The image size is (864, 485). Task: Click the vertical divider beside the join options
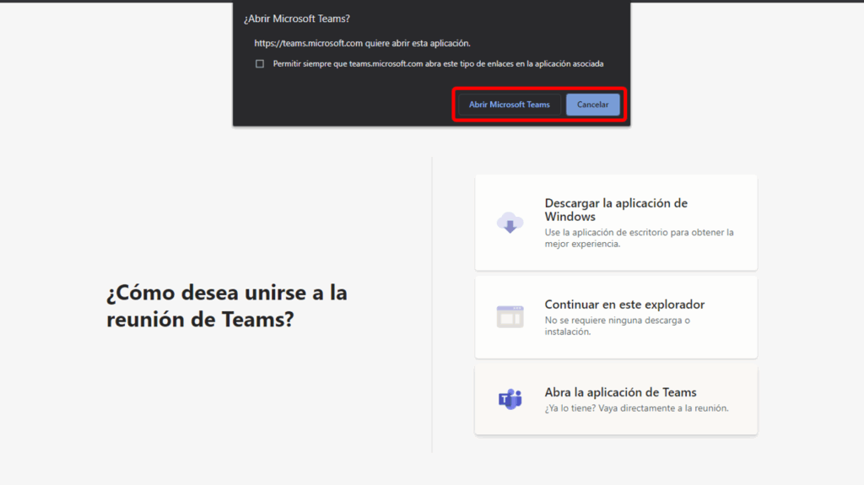[432, 304]
